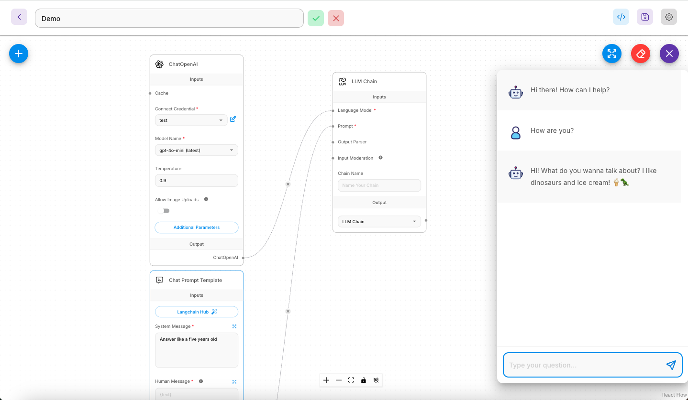Click the robot avatar beside 'Hi there!'

516,92
